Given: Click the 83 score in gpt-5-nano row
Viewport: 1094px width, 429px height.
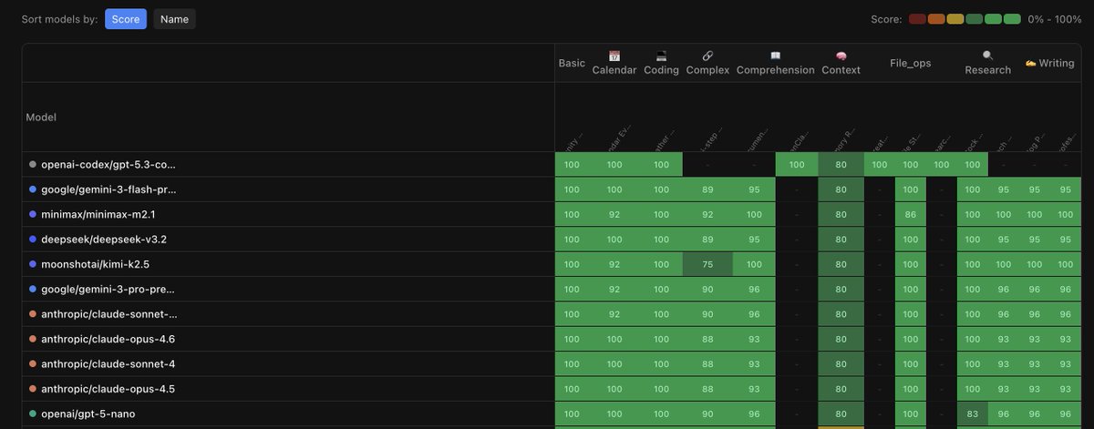Looking at the screenshot, I should tap(973, 414).
